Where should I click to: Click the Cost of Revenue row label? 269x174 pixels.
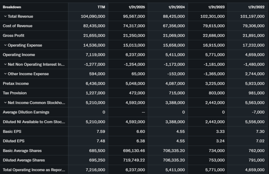pyautogui.click(x=18, y=26)
